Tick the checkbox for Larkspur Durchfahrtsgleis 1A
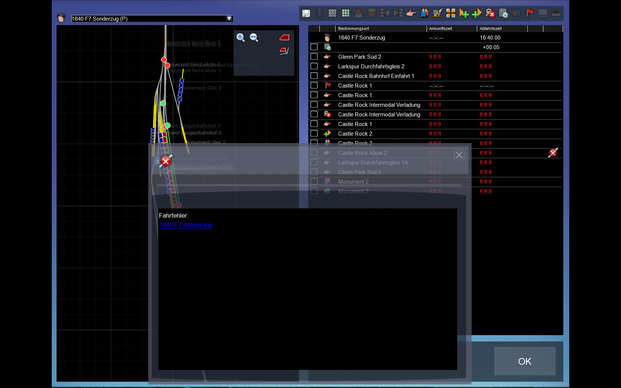621x388 pixels. 314,162
